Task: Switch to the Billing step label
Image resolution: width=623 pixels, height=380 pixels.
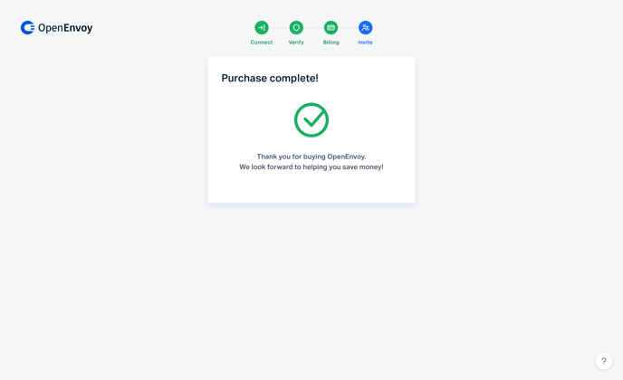Action: click(x=331, y=43)
